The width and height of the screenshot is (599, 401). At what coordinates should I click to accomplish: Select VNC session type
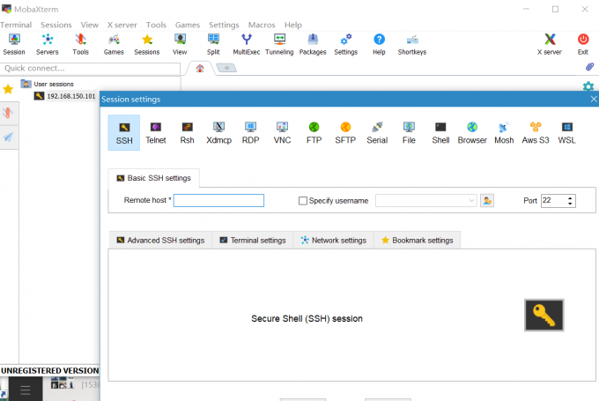click(x=282, y=133)
